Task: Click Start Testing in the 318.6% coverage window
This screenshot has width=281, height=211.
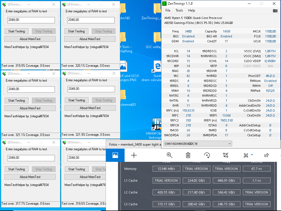Action: point(77,169)
